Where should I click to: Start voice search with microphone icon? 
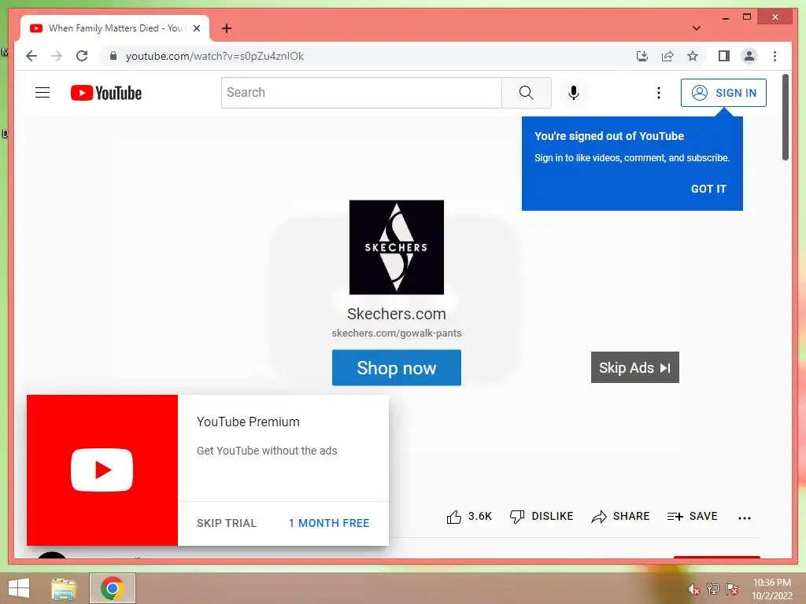574,93
